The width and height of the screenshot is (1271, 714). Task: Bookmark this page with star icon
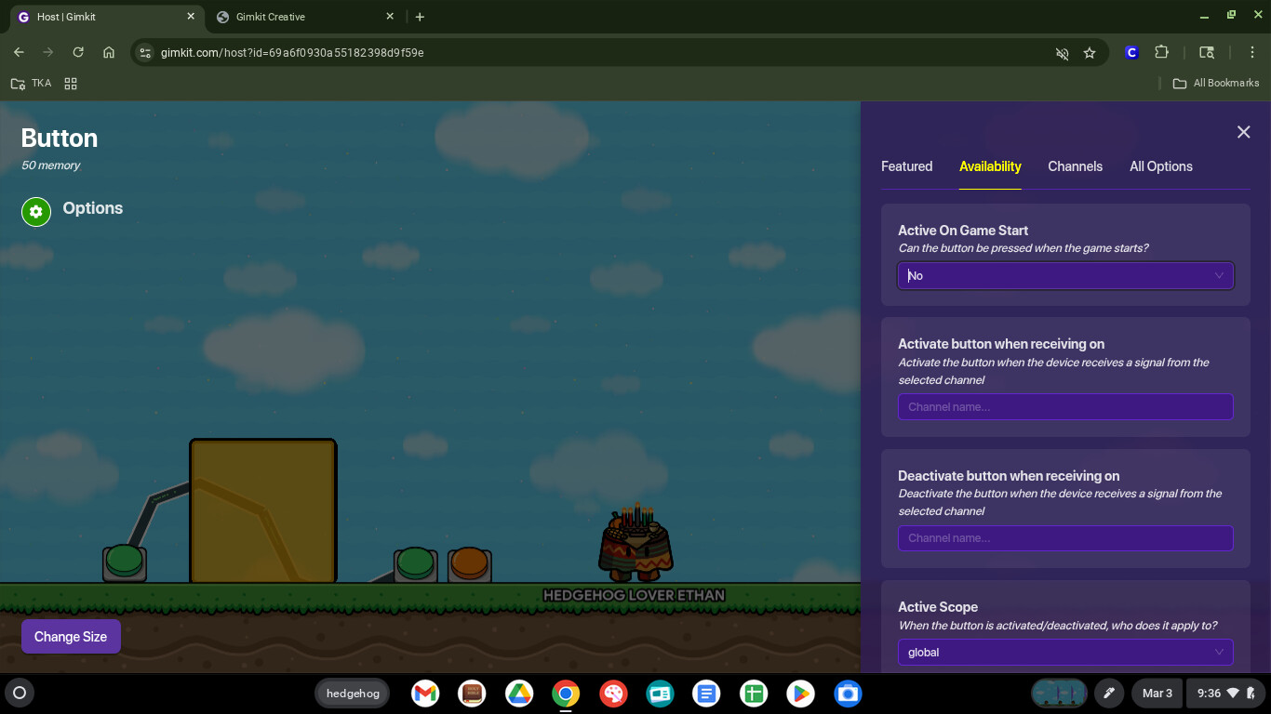pos(1090,53)
